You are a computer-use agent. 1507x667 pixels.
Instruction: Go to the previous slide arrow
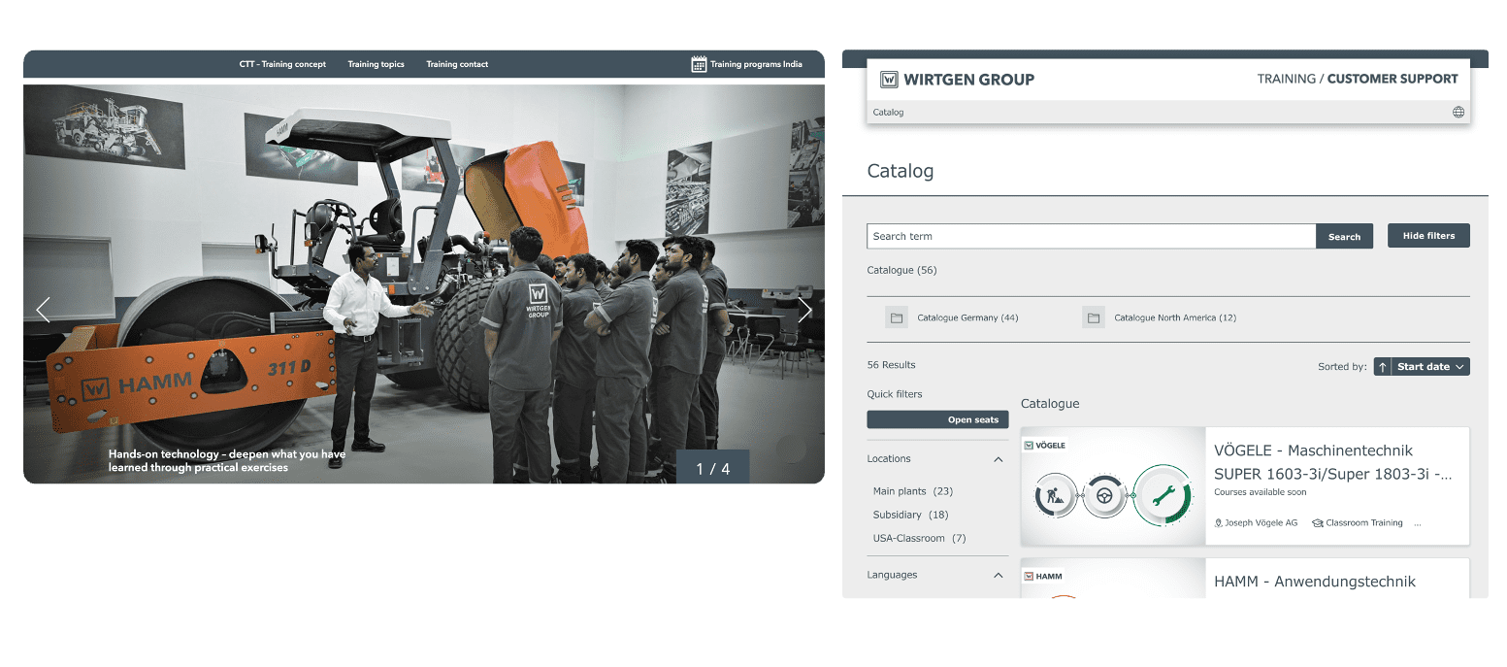click(x=43, y=310)
